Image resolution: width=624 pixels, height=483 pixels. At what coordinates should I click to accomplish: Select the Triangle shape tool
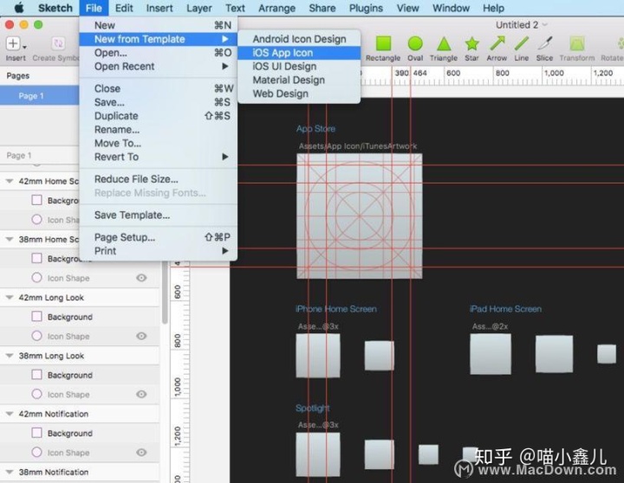[444, 44]
